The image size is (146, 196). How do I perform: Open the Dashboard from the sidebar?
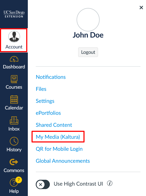pos(14,63)
